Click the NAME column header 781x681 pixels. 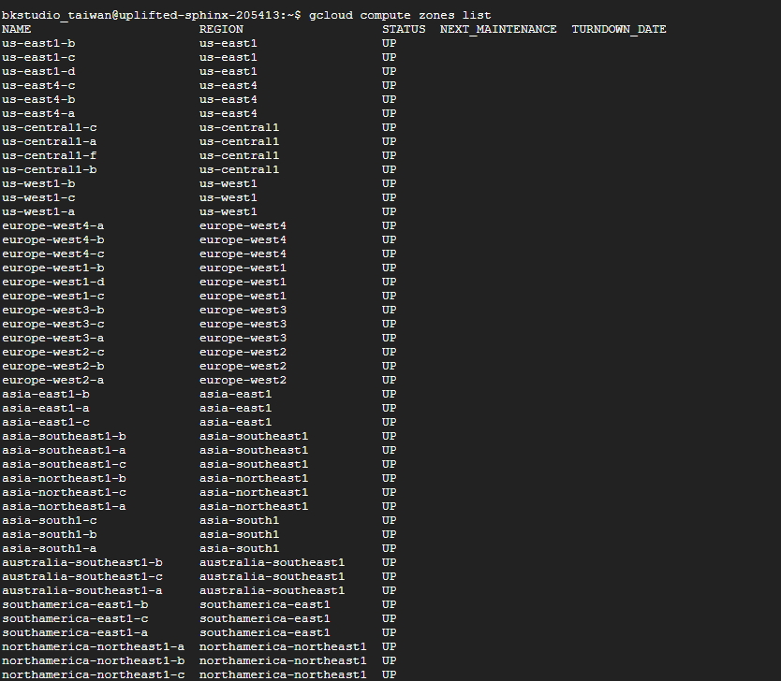(17, 29)
